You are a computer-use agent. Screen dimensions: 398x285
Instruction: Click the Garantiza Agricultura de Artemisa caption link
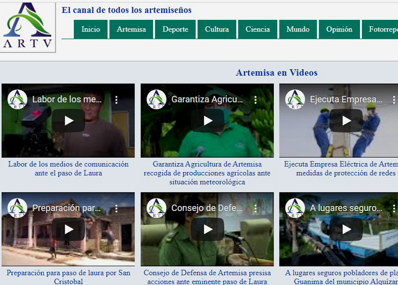207,173
